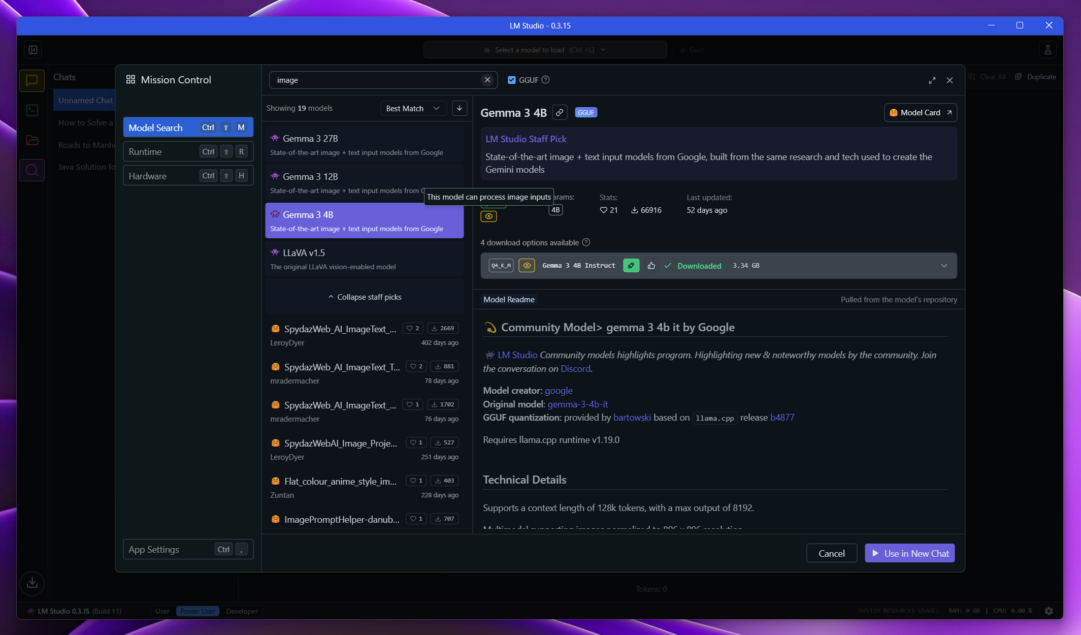Open App Settings

pos(188,549)
